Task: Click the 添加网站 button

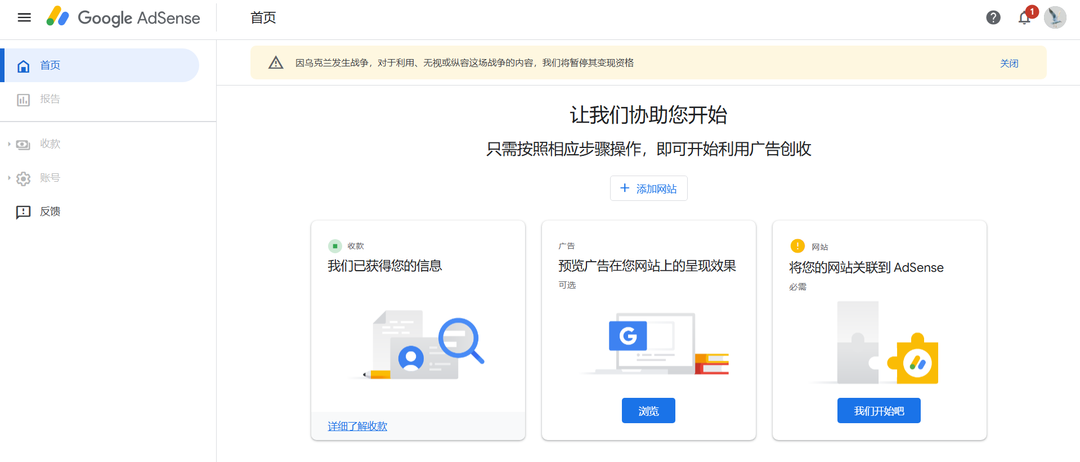Action: [x=648, y=188]
